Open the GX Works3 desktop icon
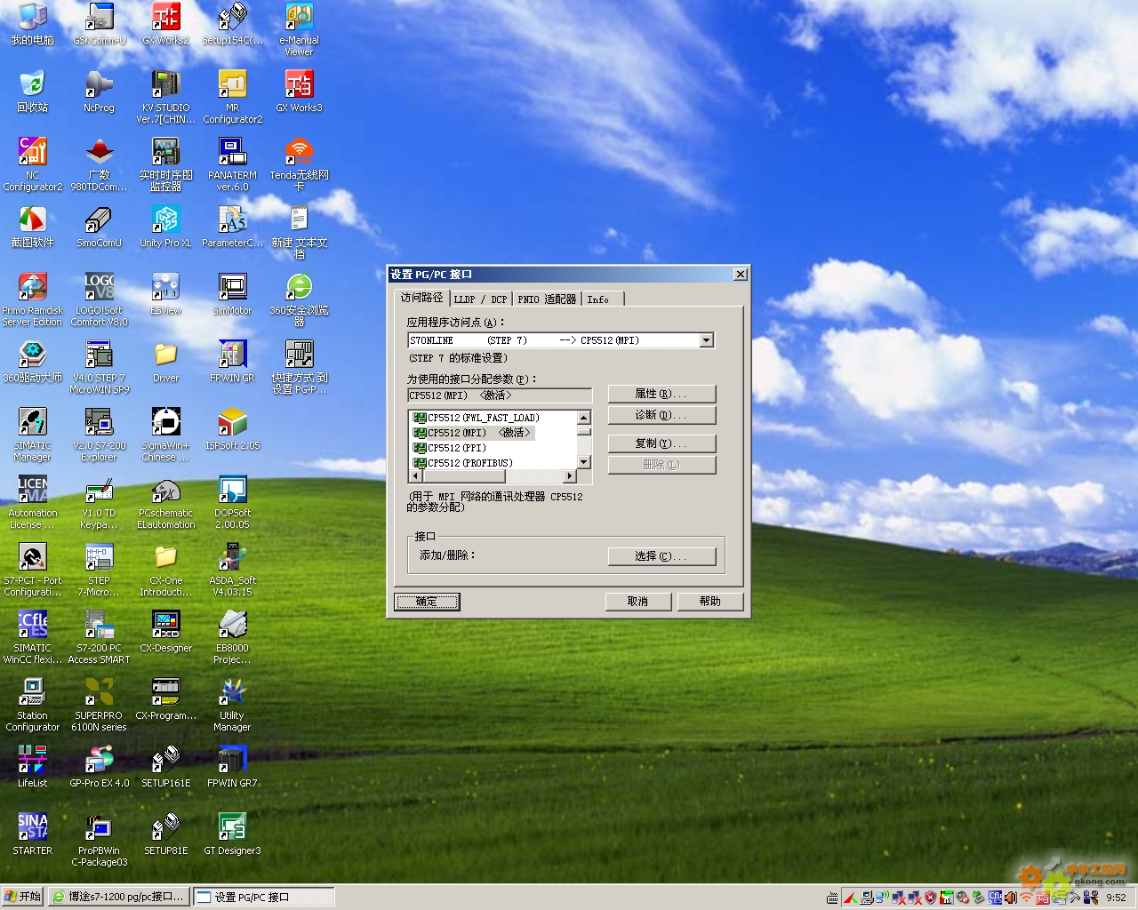The image size is (1138, 910). (299, 91)
